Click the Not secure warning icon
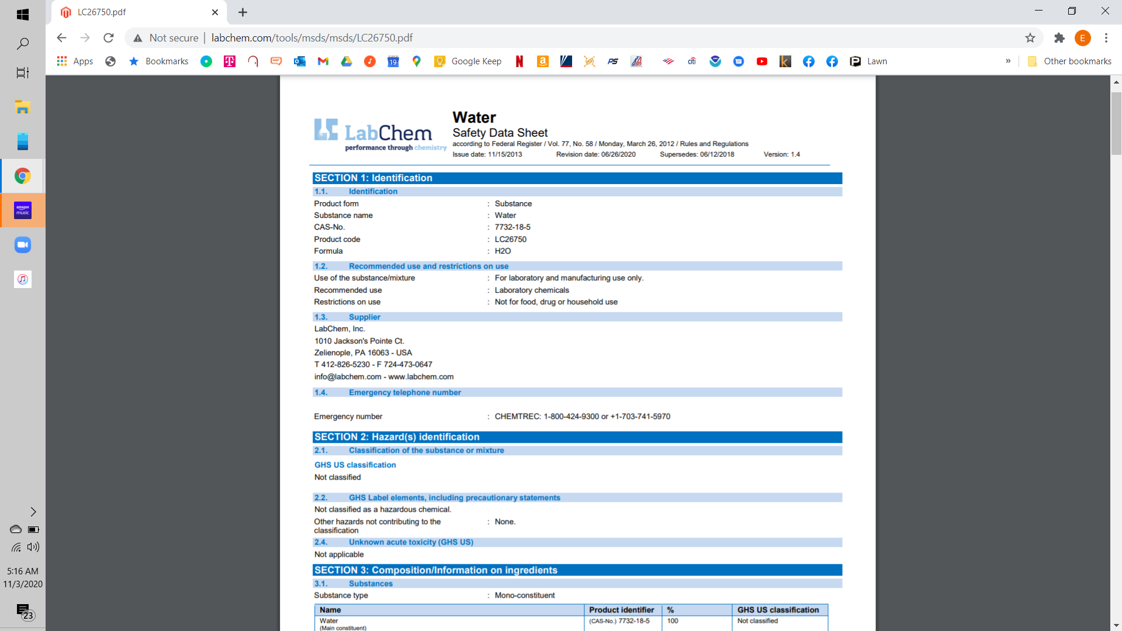This screenshot has width=1122, height=631. [138, 38]
